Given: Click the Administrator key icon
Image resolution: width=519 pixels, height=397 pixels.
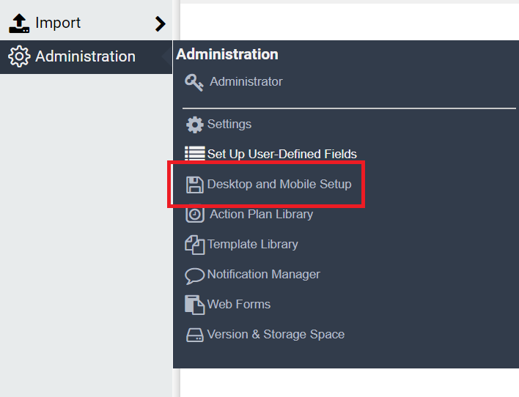Looking at the screenshot, I should point(194,82).
